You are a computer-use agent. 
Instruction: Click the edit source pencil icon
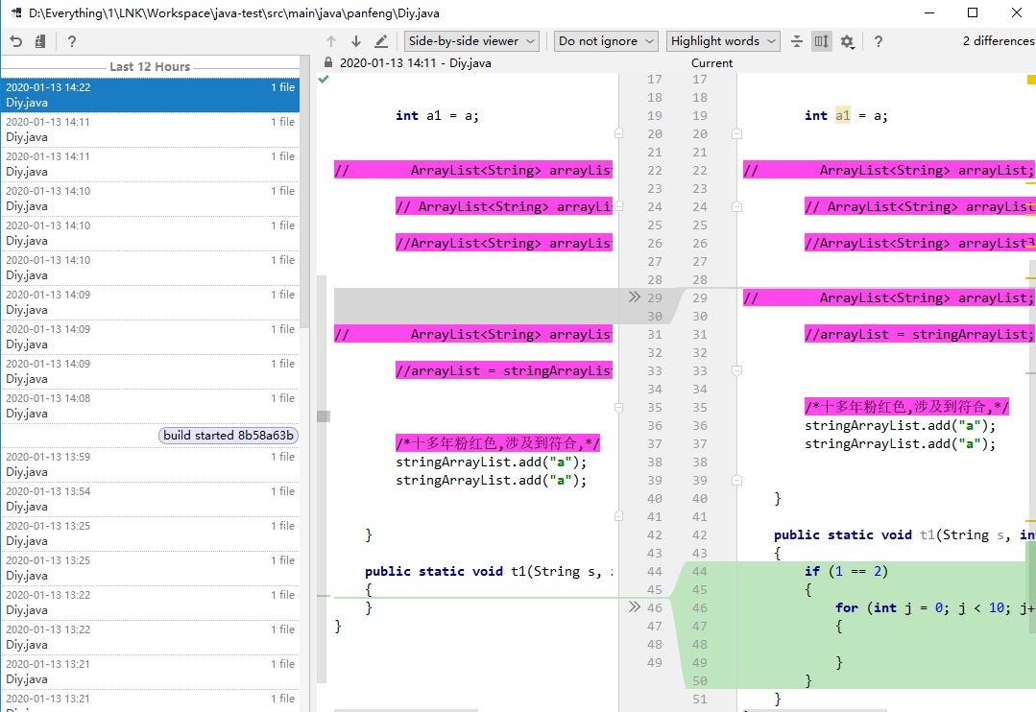coord(381,41)
